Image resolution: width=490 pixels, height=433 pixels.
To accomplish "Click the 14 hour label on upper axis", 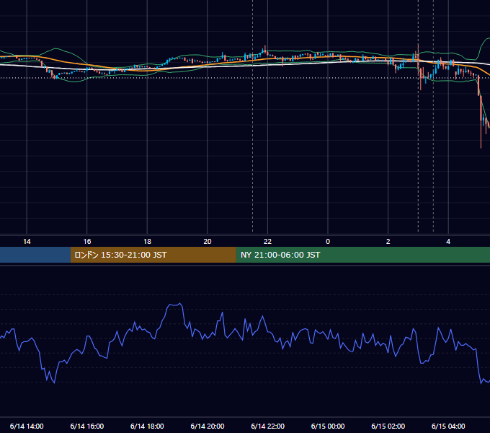I will tap(27, 242).
